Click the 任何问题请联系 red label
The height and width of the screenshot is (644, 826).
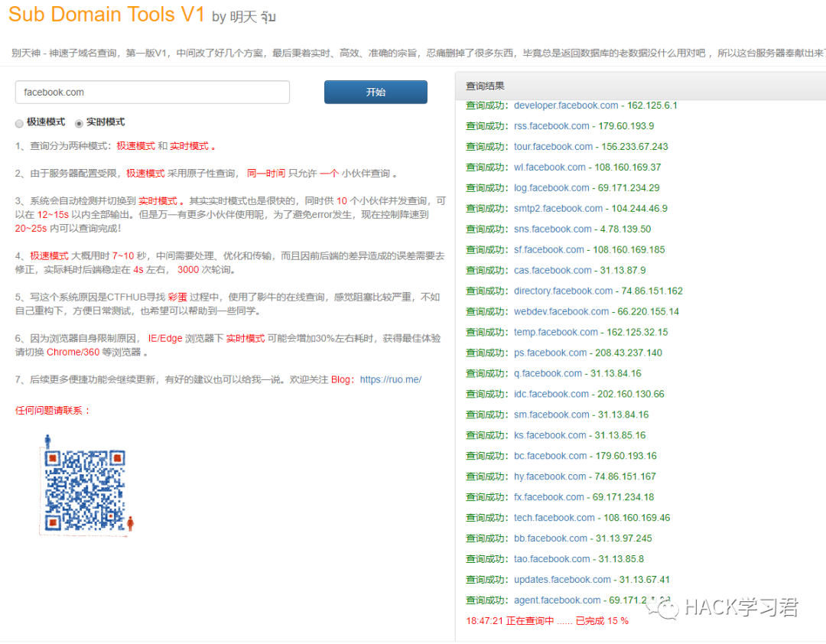[x=53, y=411]
